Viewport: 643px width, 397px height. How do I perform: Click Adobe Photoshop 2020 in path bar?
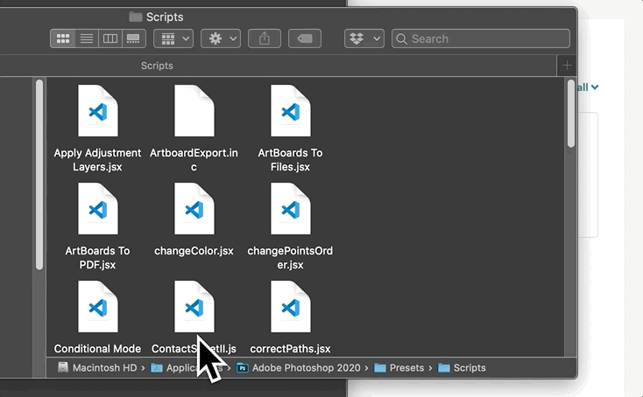(299, 367)
